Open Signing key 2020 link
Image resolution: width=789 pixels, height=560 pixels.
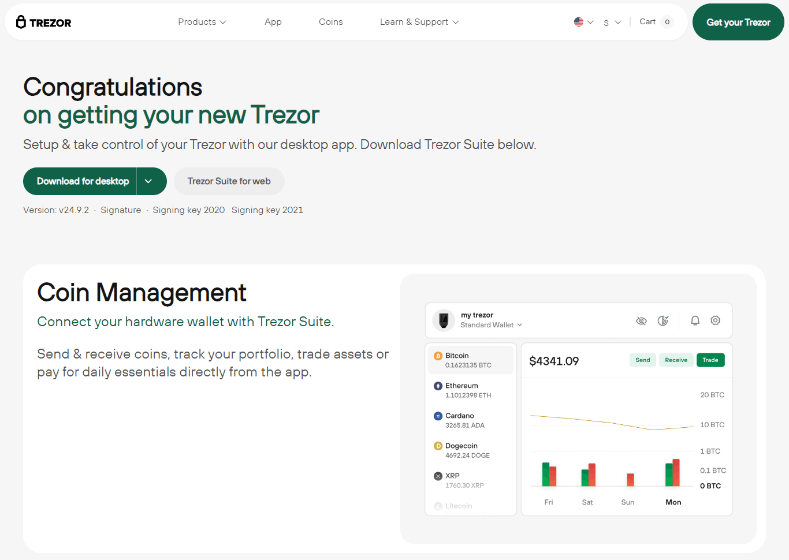point(189,210)
